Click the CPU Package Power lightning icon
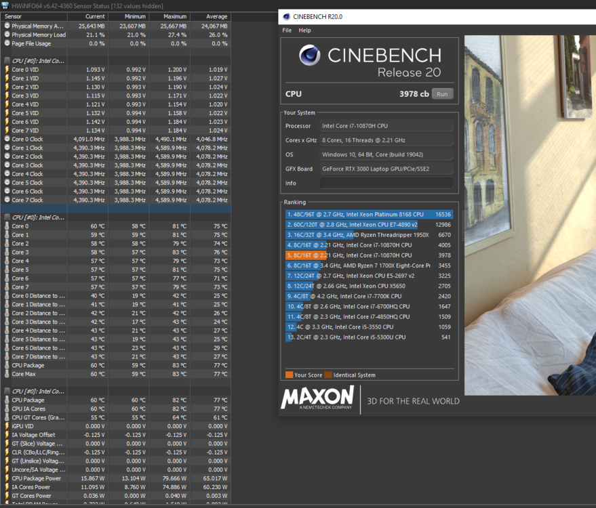The width and height of the screenshot is (596, 508). [x=7, y=478]
